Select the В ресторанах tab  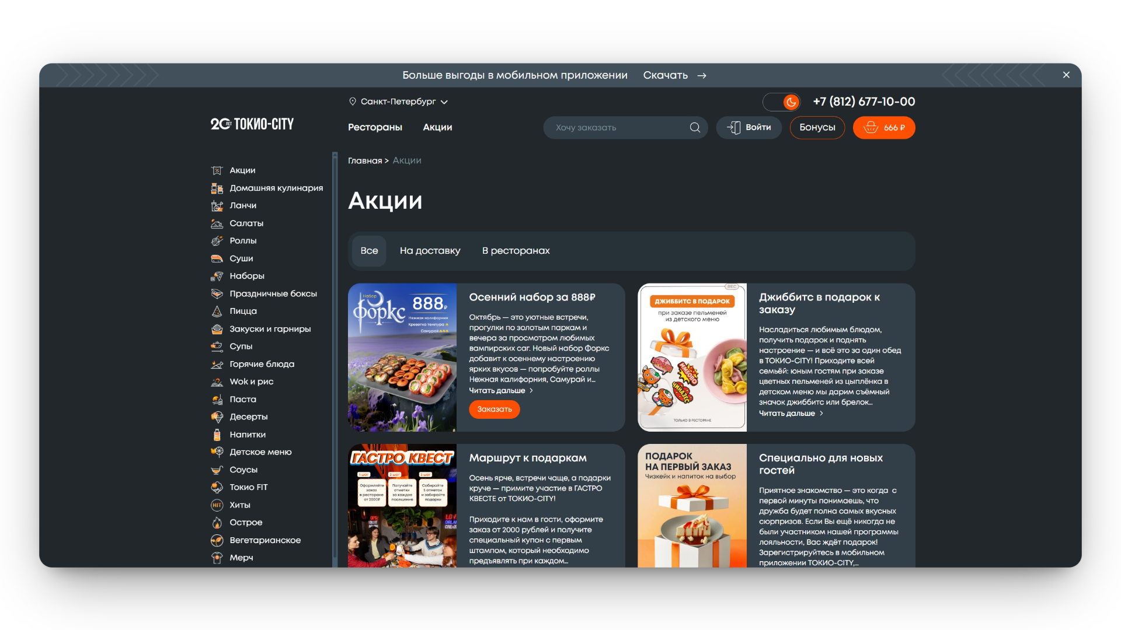click(516, 251)
